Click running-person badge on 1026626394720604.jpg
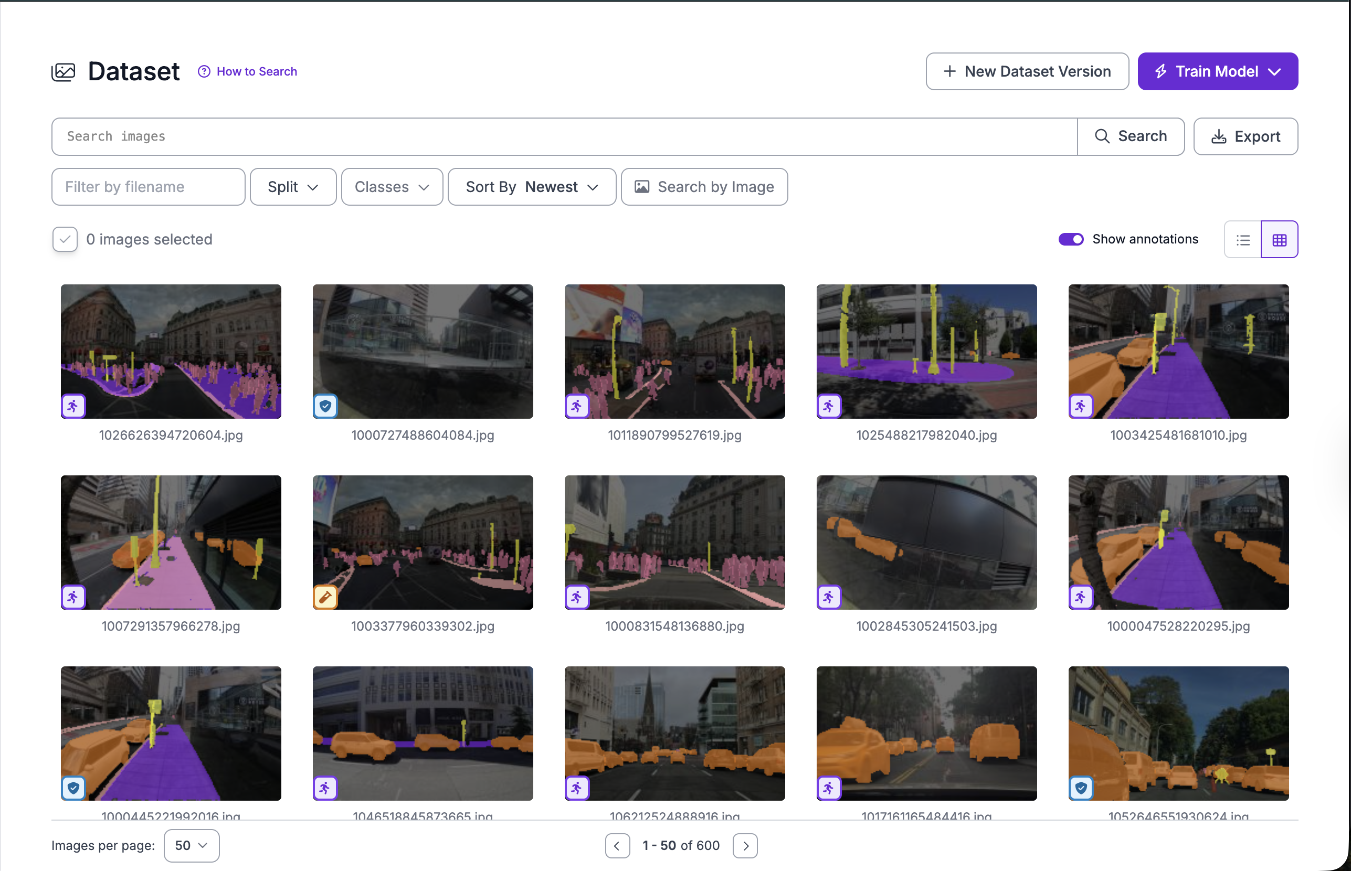 [x=73, y=406]
